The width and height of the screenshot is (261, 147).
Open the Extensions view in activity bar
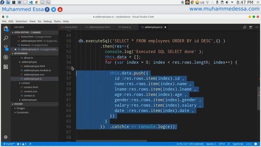(x=6, y=67)
